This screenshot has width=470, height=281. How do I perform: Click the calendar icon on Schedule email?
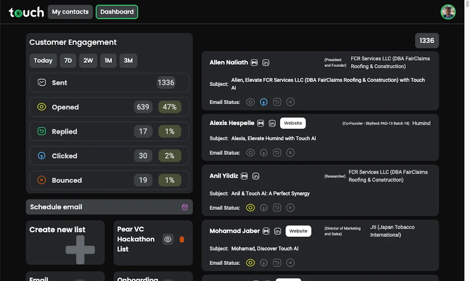(185, 207)
